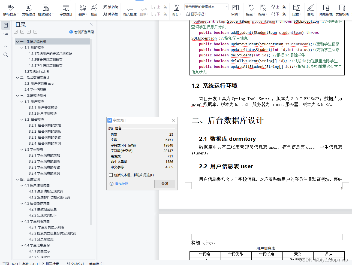This screenshot has width=352, height=265.
Task: Open the 限制编辑 restrict editing tool
Action: [x=326, y=10]
